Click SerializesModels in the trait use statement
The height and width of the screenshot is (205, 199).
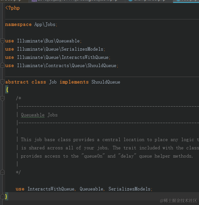click(129, 189)
